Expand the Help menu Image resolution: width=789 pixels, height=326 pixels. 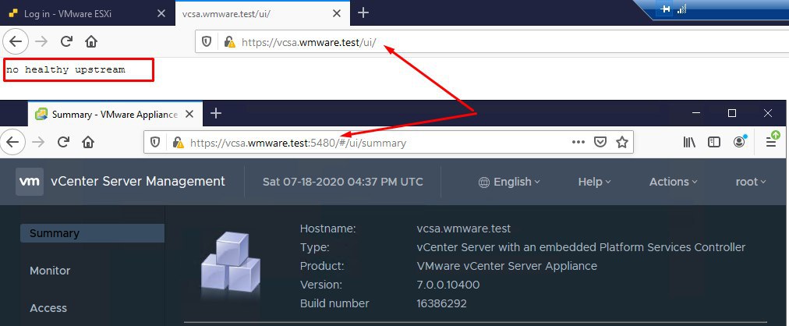594,182
